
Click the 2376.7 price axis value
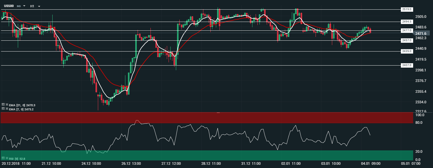[421, 81]
